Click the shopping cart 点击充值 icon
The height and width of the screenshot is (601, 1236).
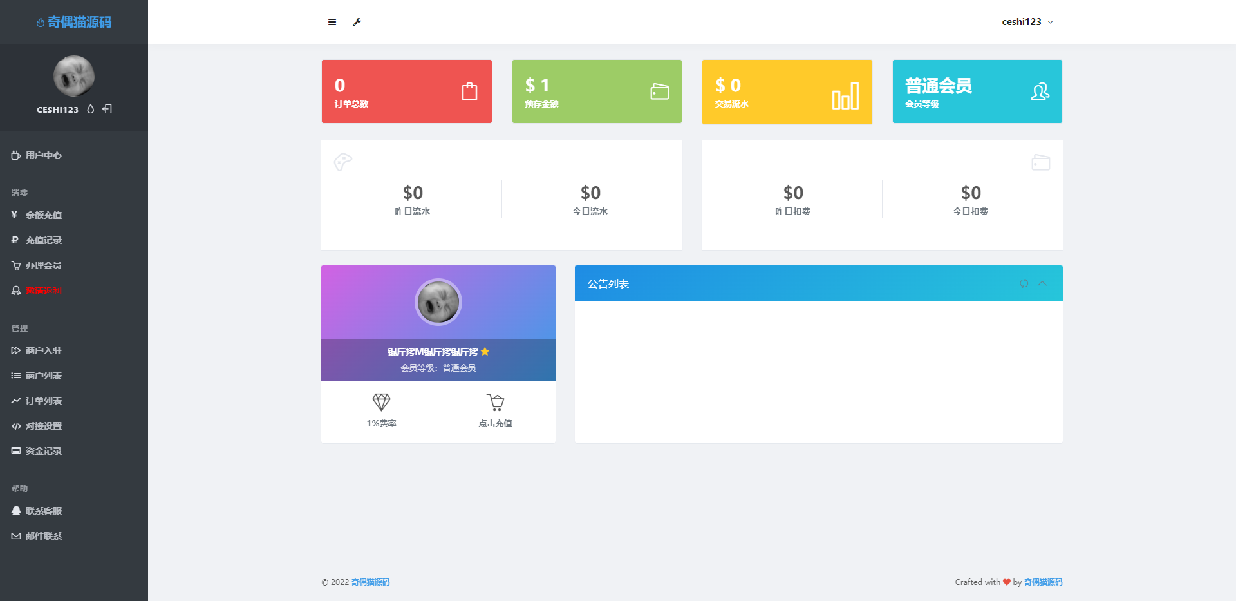coord(495,402)
